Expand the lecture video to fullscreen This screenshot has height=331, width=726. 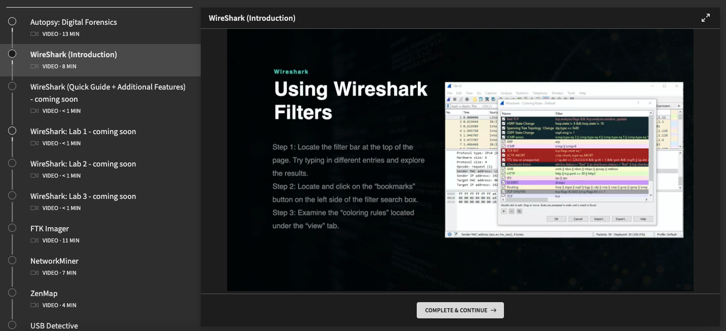tap(705, 18)
